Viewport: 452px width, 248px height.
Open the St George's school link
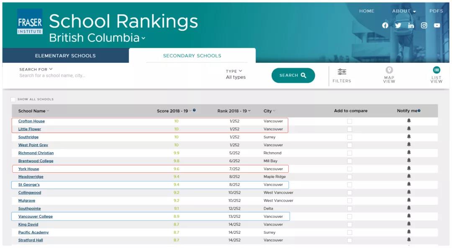29,185
